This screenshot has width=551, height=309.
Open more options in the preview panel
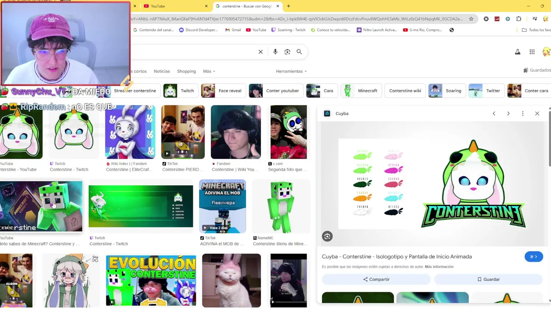click(523, 114)
